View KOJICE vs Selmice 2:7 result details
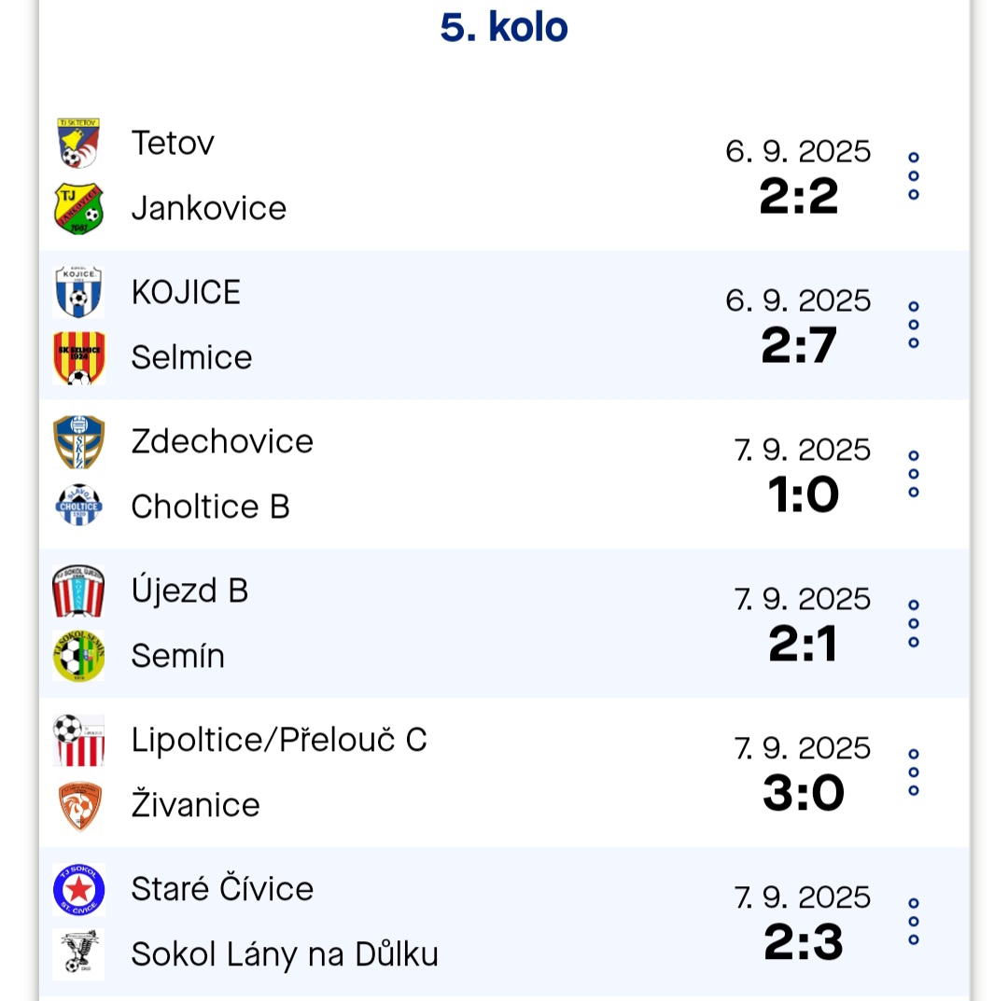 click(x=799, y=345)
